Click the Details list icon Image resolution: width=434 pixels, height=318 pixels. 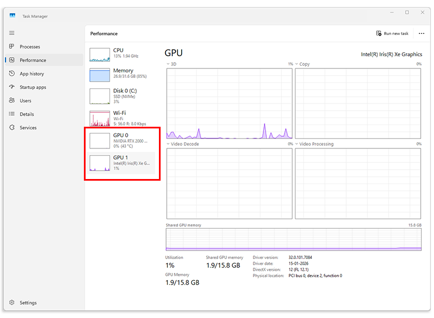12,114
